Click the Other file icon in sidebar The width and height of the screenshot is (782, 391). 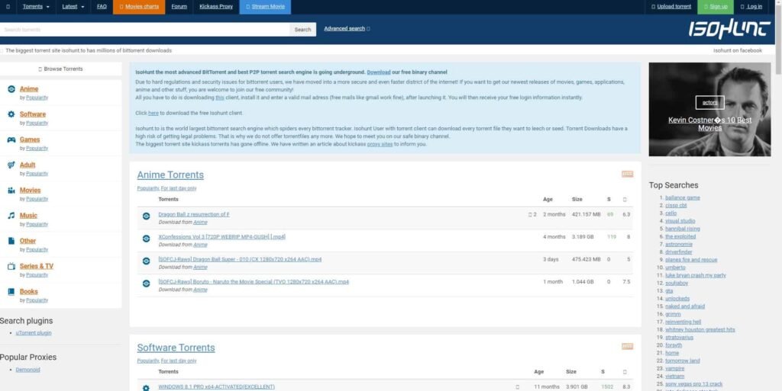(x=11, y=241)
